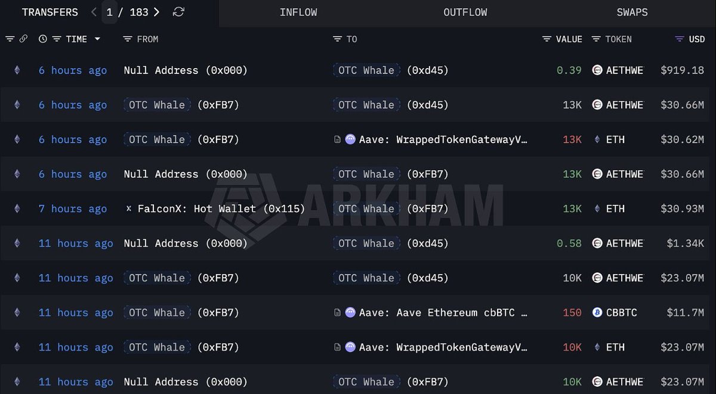The image size is (716, 394).
Task: Click AETHWE token icon on $919.18 row
Action: click(597, 70)
